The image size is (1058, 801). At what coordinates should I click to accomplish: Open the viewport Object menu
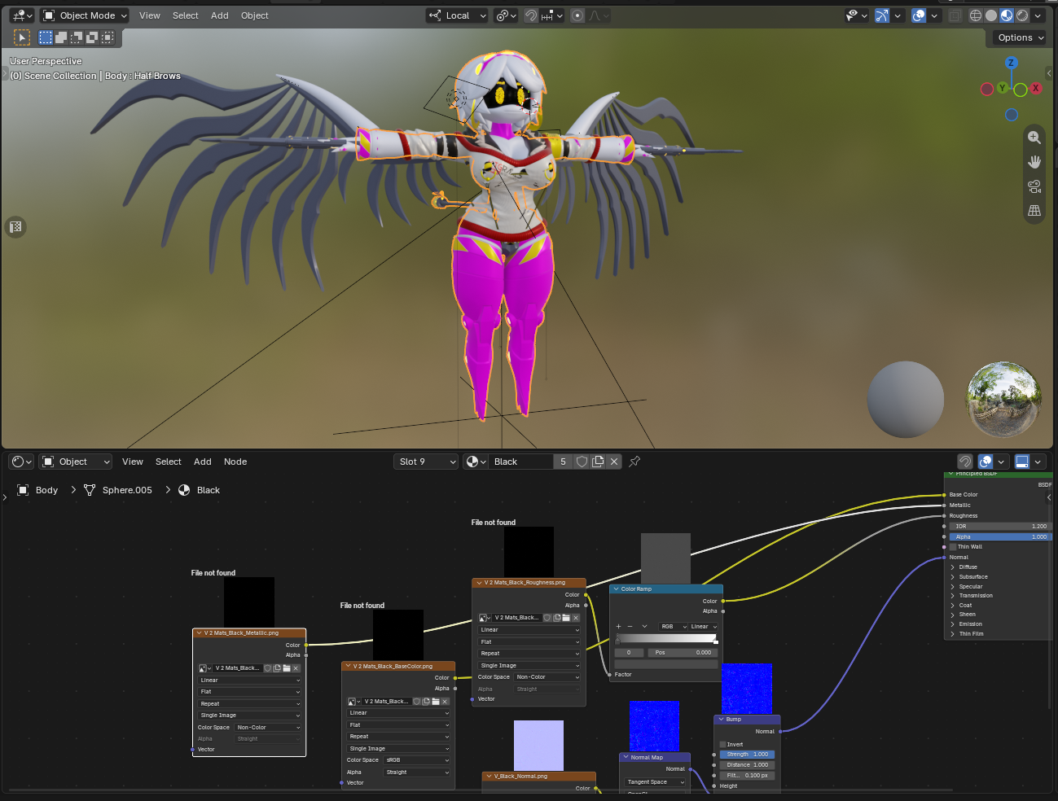[255, 15]
